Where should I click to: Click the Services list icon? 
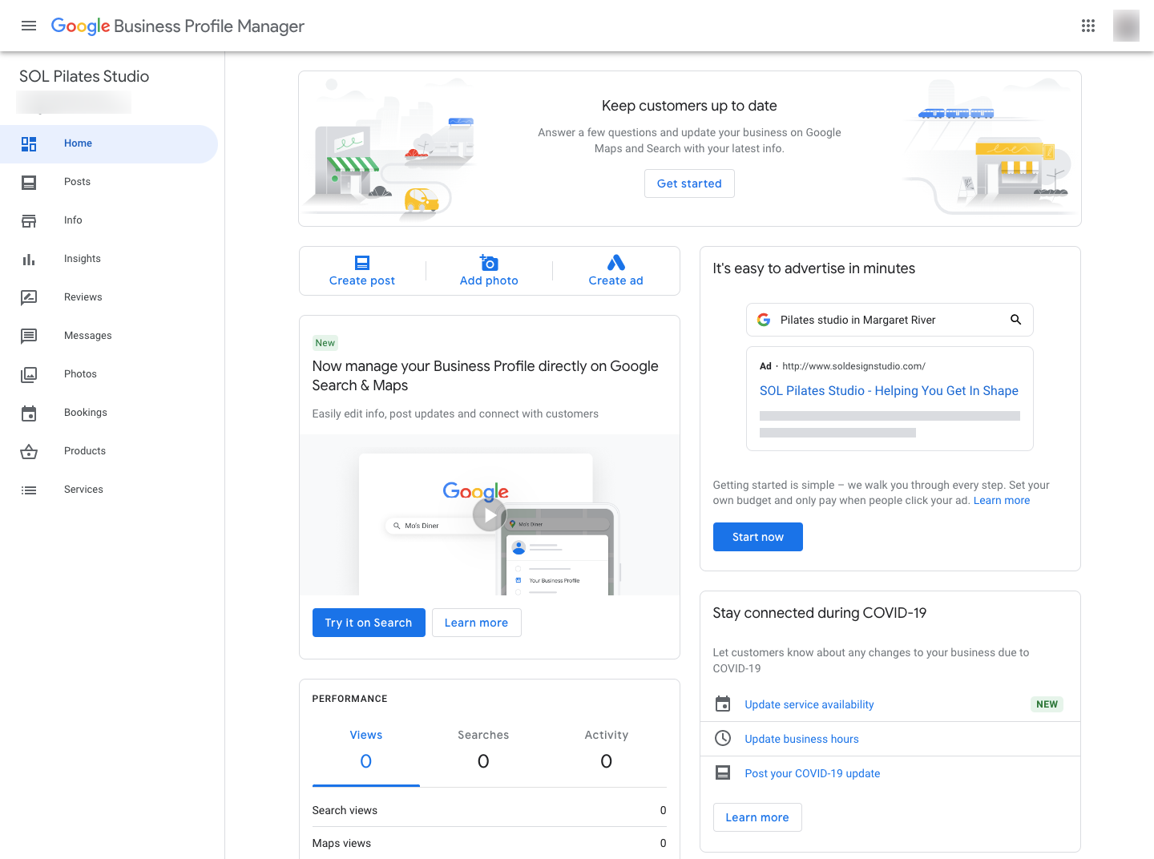pyautogui.click(x=29, y=490)
